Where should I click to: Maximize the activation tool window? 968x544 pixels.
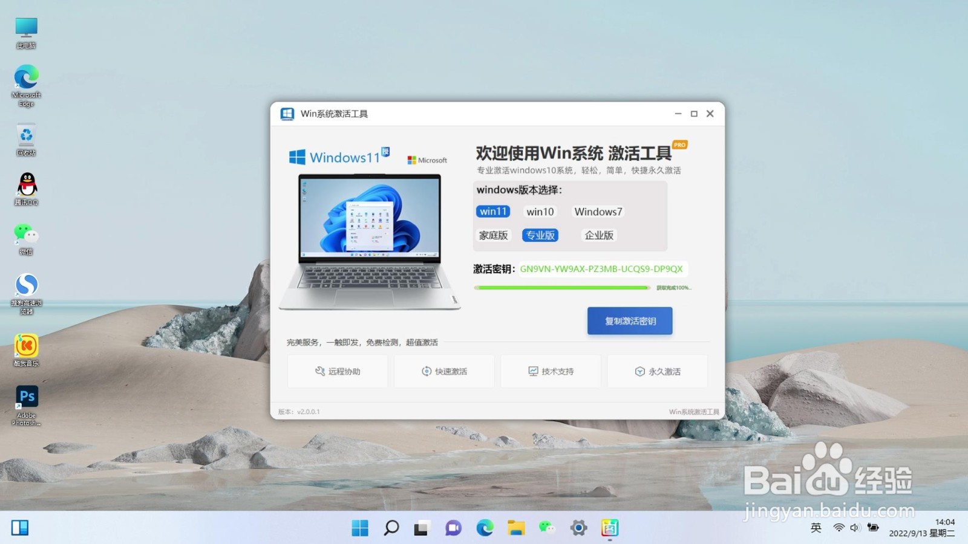pos(694,114)
